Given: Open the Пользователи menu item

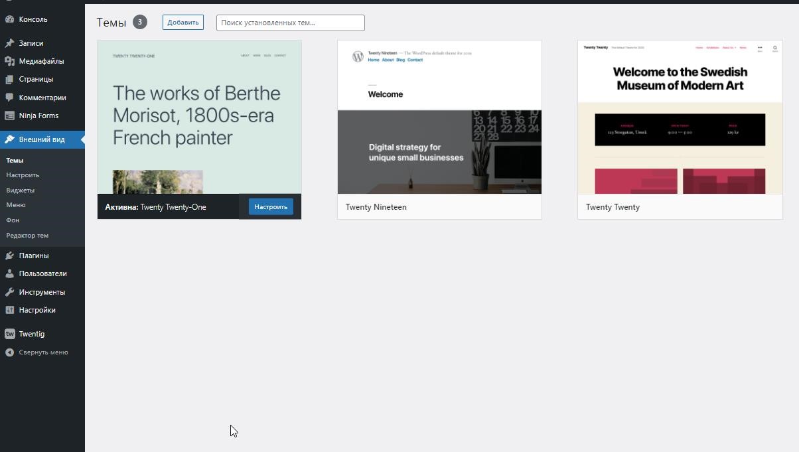Looking at the screenshot, I should pos(42,273).
